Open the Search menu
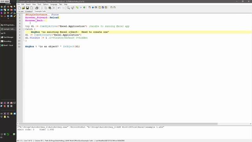The image size is (252, 142). 28,4
